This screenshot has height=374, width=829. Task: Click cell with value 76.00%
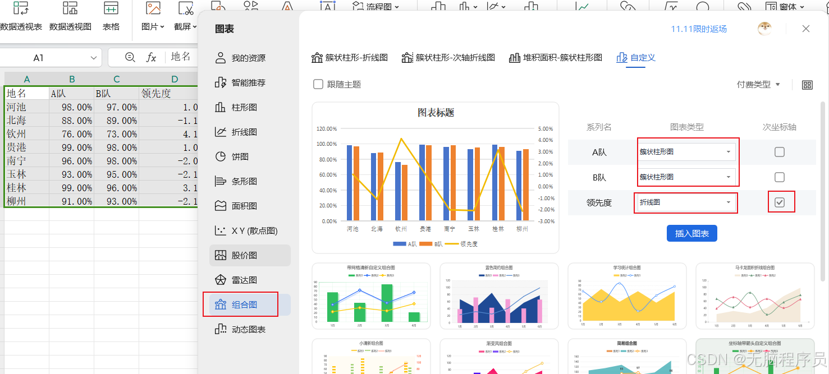pos(72,134)
